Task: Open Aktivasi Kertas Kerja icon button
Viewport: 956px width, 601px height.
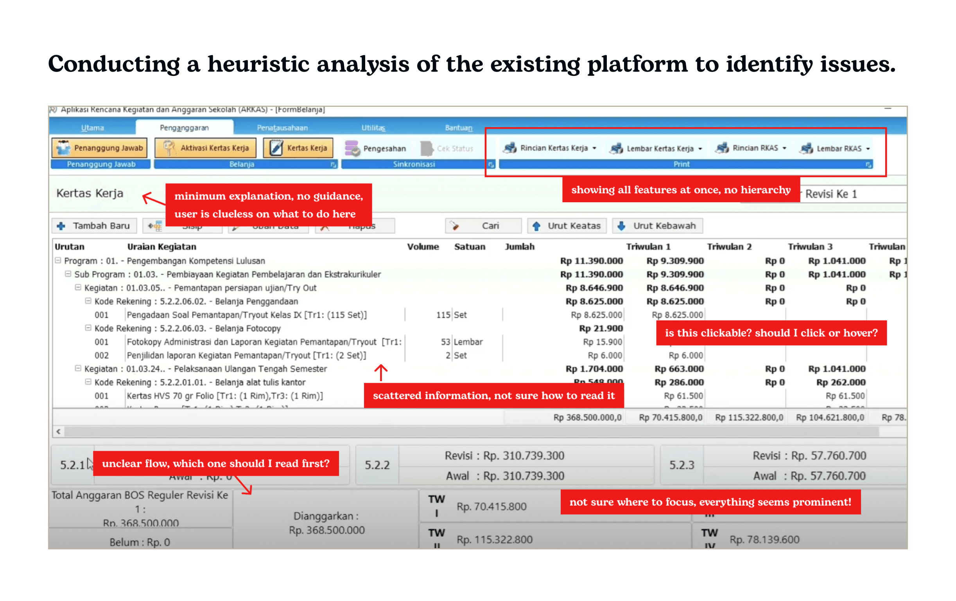Action: [x=169, y=148]
